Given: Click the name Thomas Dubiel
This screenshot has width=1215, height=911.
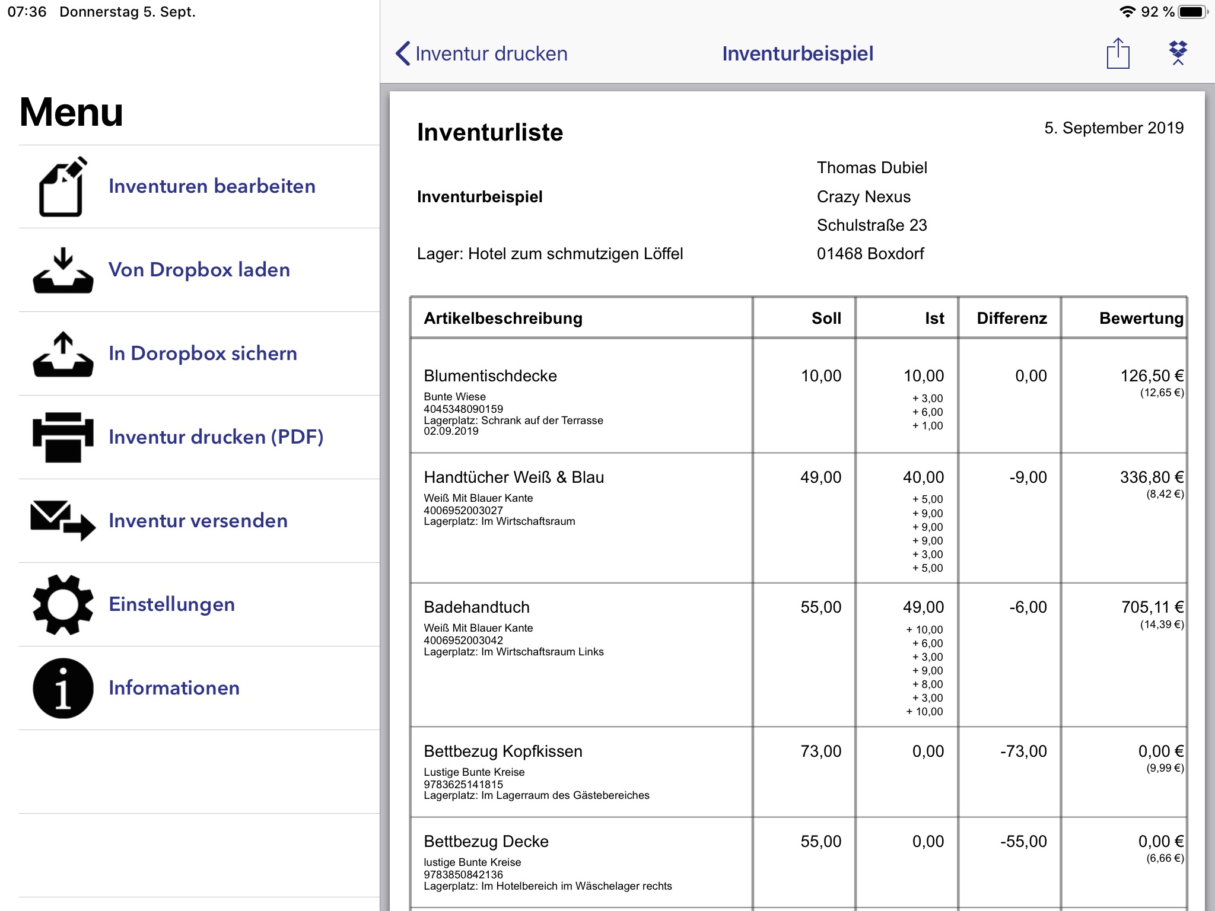Looking at the screenshot, I should [872, 168].
